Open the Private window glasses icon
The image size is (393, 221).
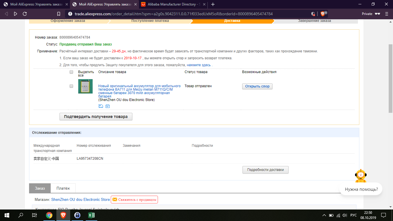click(378, 14)
